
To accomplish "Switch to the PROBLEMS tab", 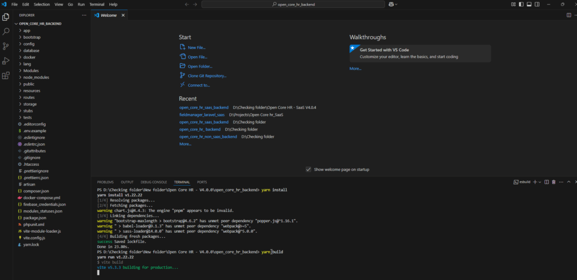I will tap(105, 182).
